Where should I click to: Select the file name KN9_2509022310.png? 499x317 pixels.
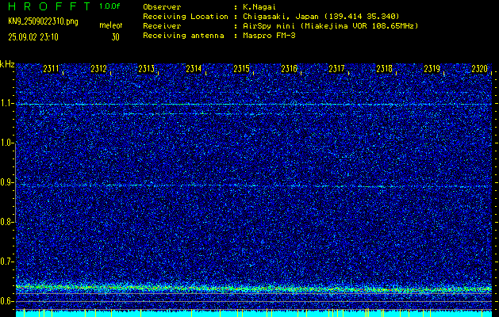(43, 22)
